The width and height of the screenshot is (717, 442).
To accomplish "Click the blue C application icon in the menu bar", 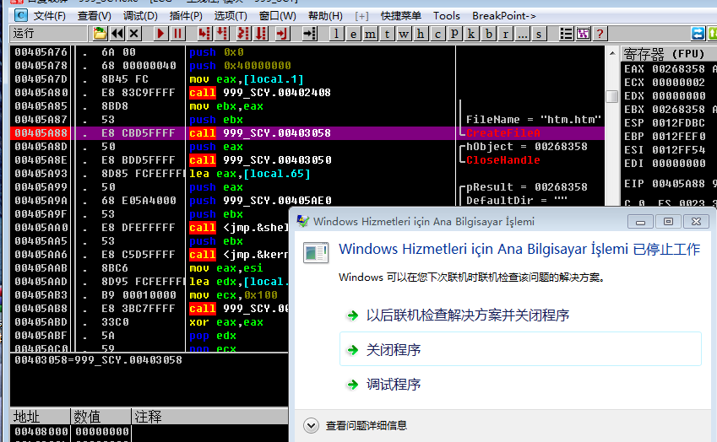I will (x=20, y=15).
